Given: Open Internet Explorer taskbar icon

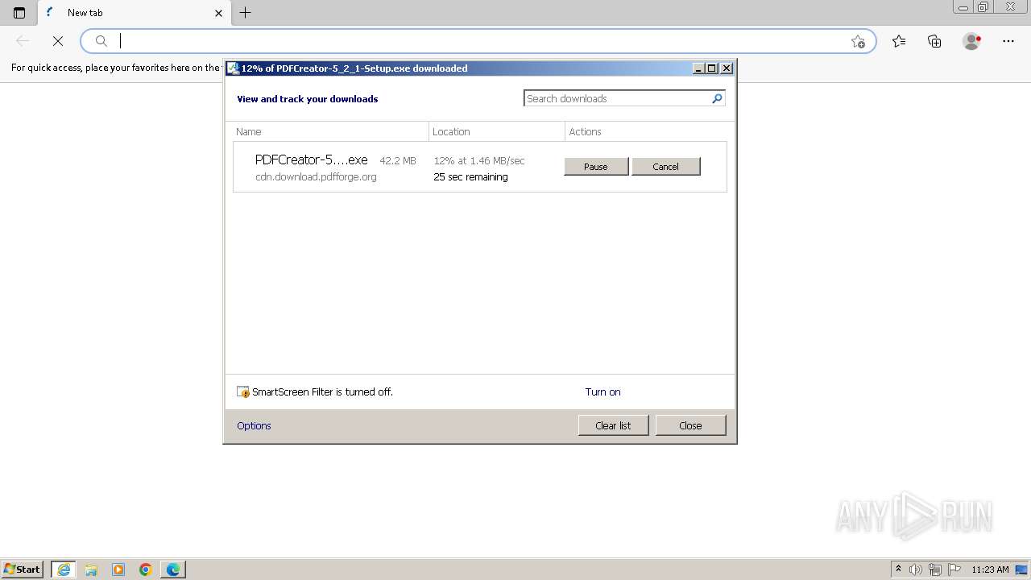Looking at the screenshot, I should [x=64, y=570].
